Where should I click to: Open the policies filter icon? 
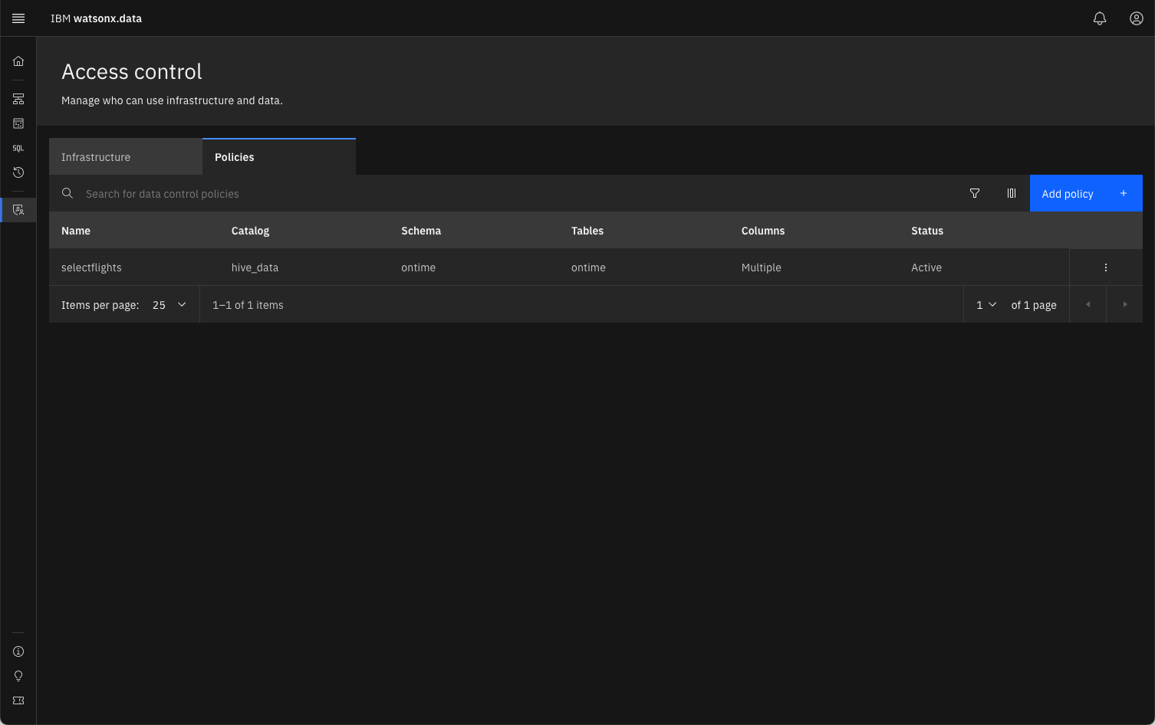tap(975, 193)
